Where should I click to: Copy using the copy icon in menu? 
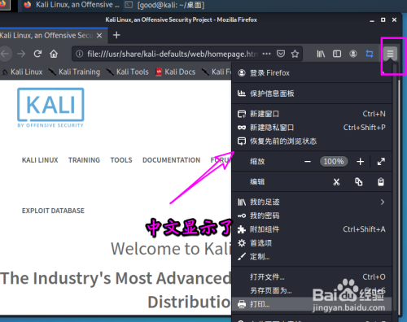[359, 182]
